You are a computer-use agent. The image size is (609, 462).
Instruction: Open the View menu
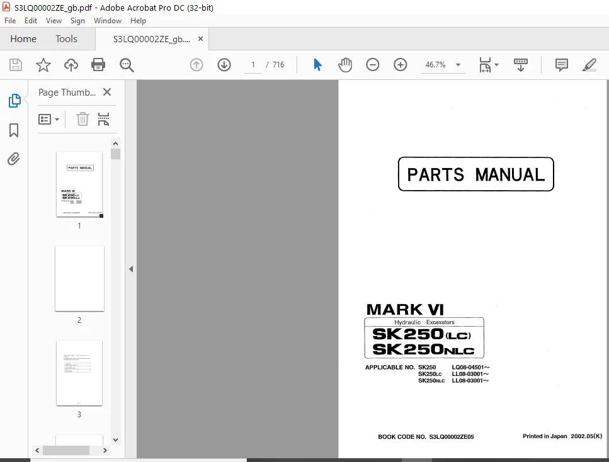[x=54, y=21]
